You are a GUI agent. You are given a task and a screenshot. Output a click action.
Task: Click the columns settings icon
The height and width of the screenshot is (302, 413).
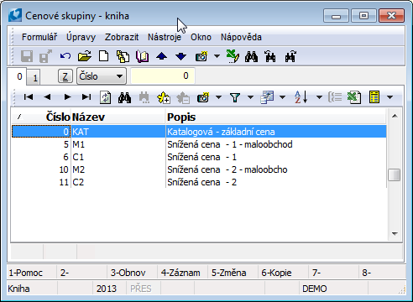[267, 97]
